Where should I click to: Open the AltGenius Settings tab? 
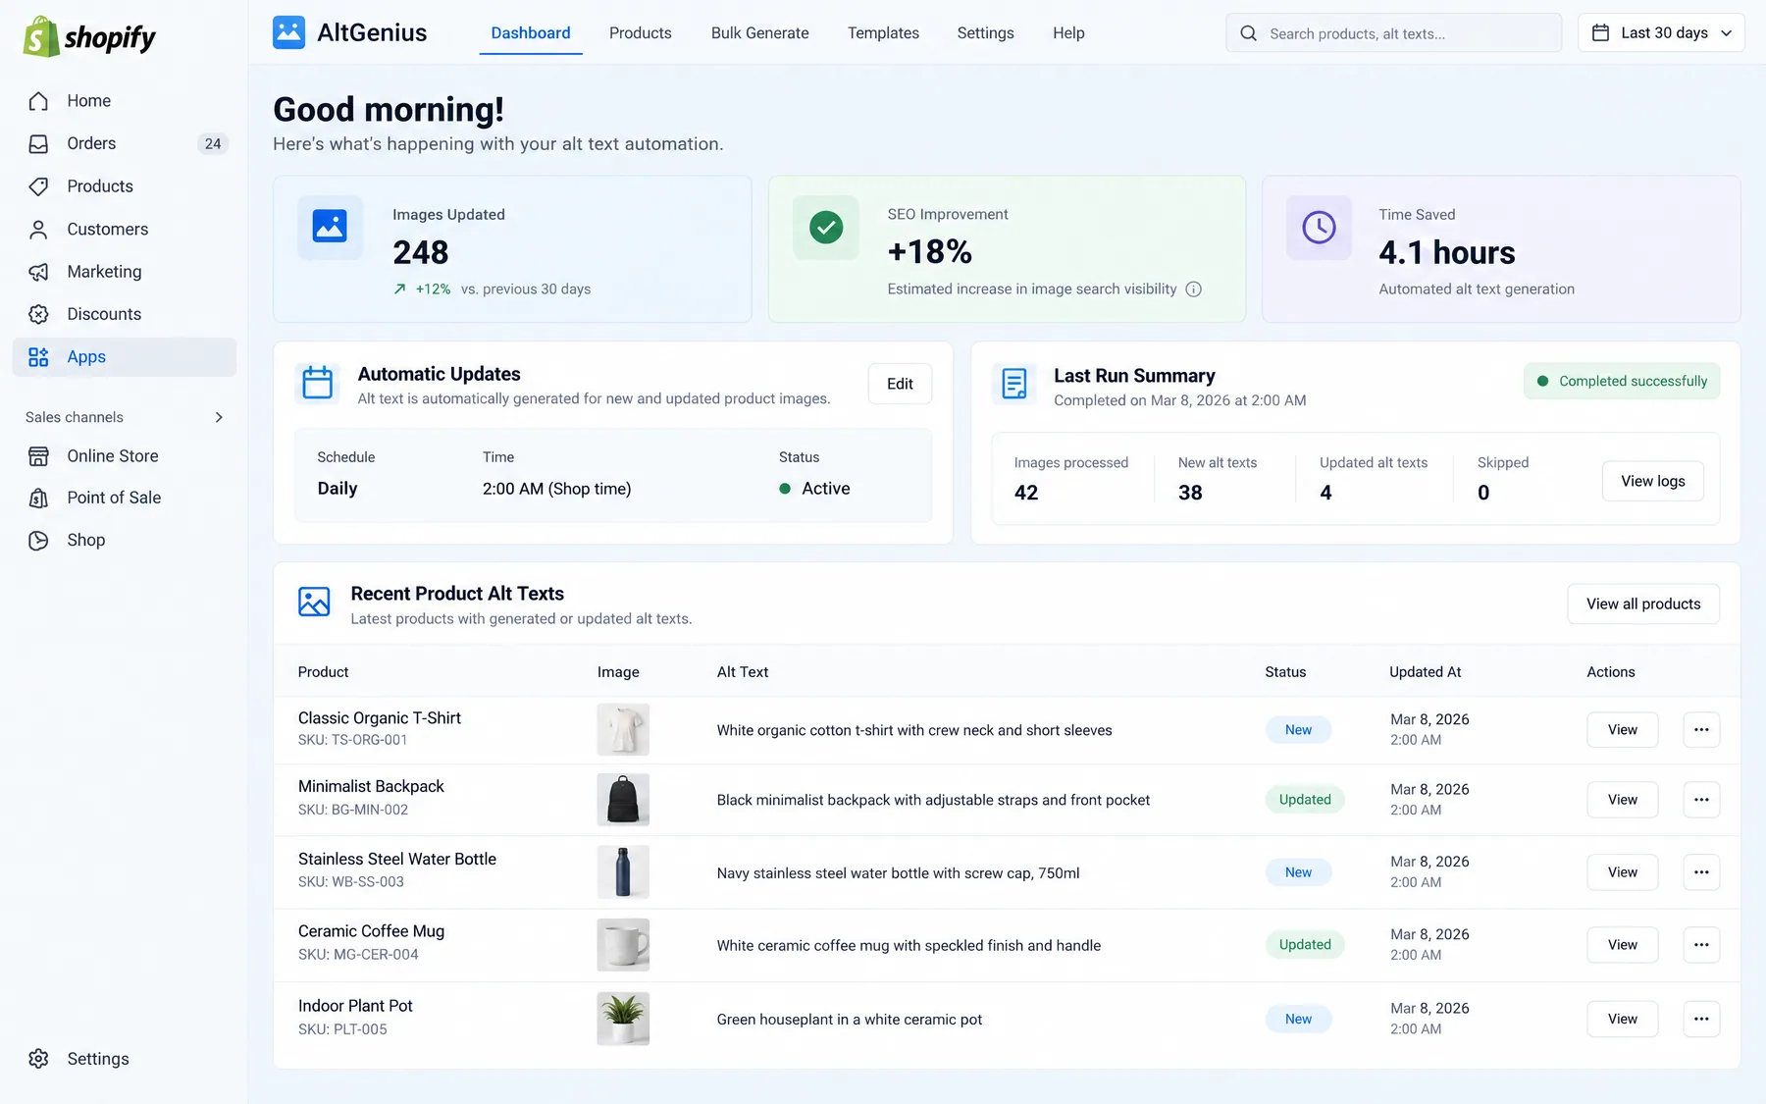point(985,33)
